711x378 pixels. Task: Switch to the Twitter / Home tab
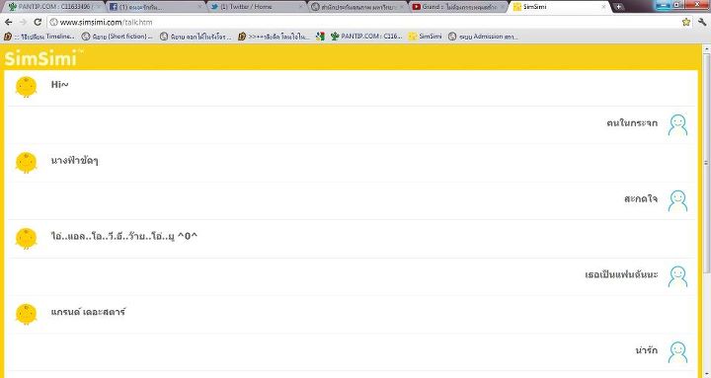[256, 7]
